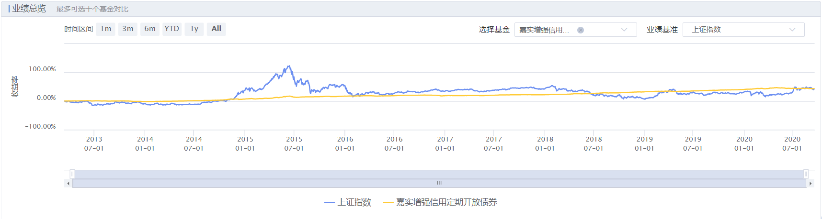Image resolution: width=822 pixels, height=219 pixels.
Task: Click the 业绩总览 section title
Action: click(x=29, y=9)
